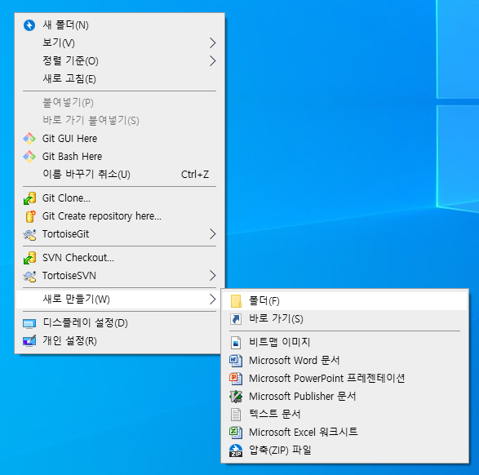Screen dimensions: 479x475
Task: Expand the 정렬 기준(O) submenu arrow
Action: (x=213, y=60)
